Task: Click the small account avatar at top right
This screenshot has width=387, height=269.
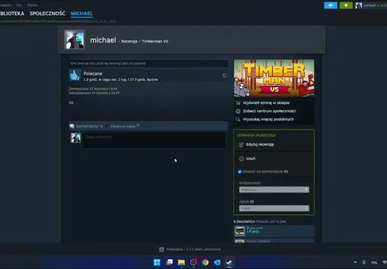Action: coord(359,5)
